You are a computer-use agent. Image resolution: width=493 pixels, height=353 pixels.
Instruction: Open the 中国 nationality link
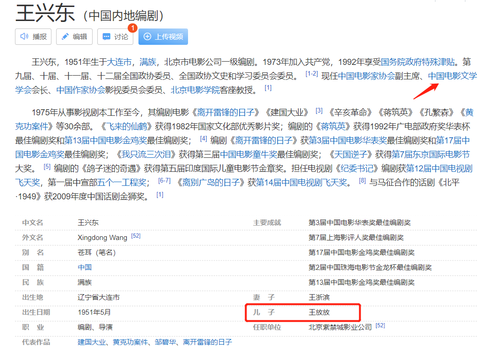point(85,268)
